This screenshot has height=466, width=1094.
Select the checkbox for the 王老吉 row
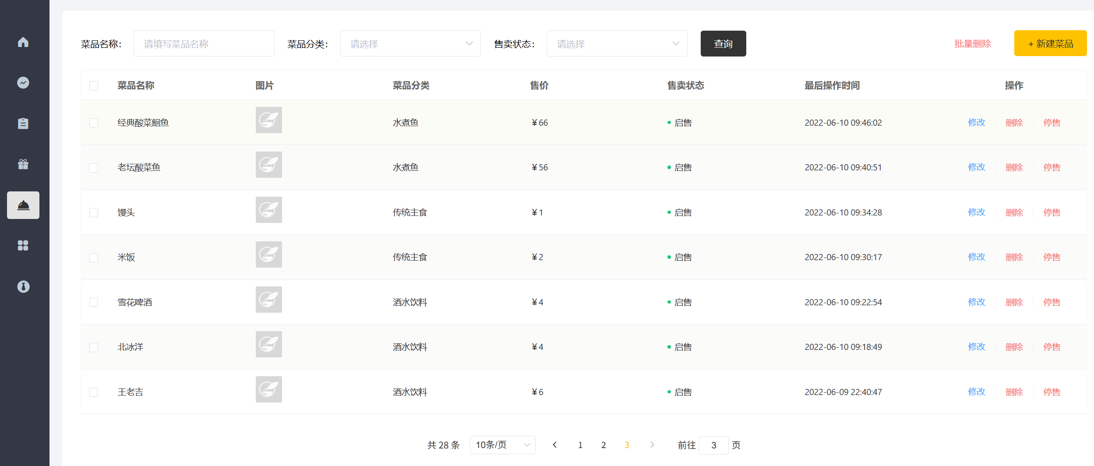[x=94, y=392]
